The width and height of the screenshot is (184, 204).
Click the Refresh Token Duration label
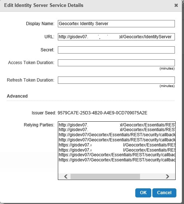31,80
